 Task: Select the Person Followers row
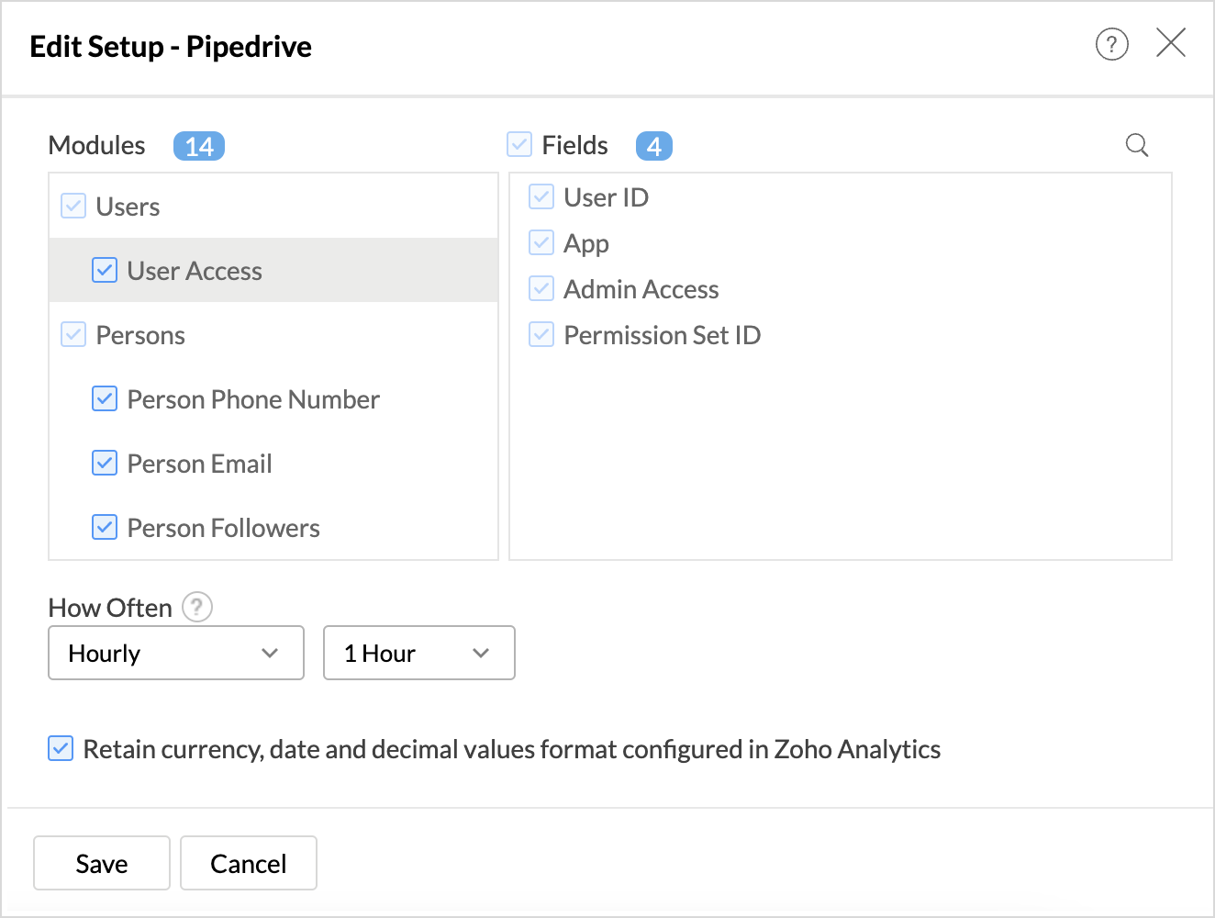point(273,527)
